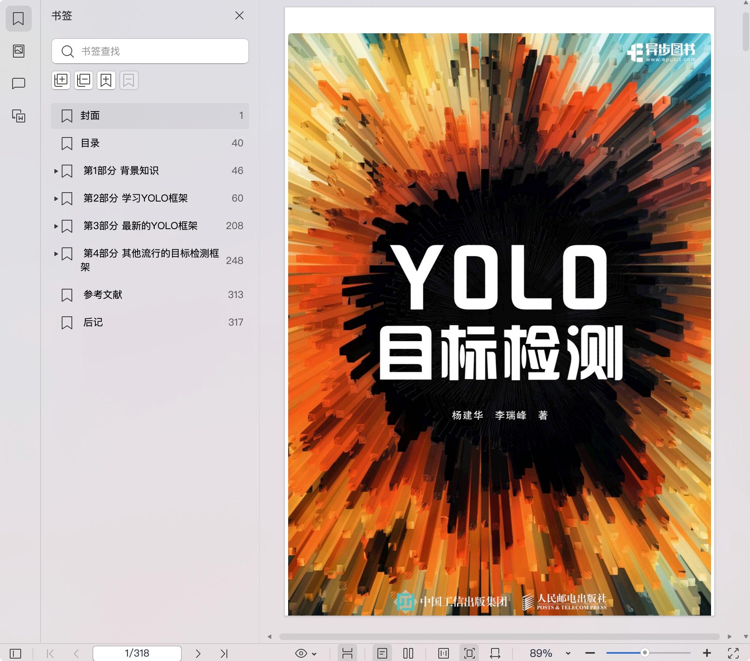Click the magnifier icon in bookmark search
The height and width of the screenshot is (661, 750).
tap(67, 52)
